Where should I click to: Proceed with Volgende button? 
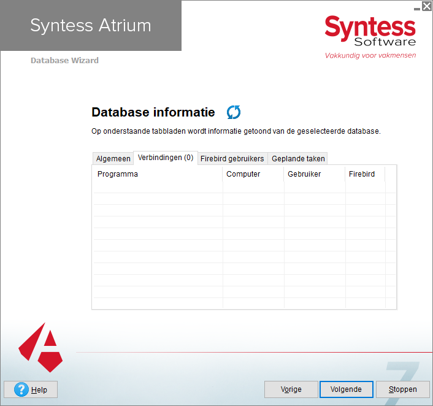coord(347,389)
